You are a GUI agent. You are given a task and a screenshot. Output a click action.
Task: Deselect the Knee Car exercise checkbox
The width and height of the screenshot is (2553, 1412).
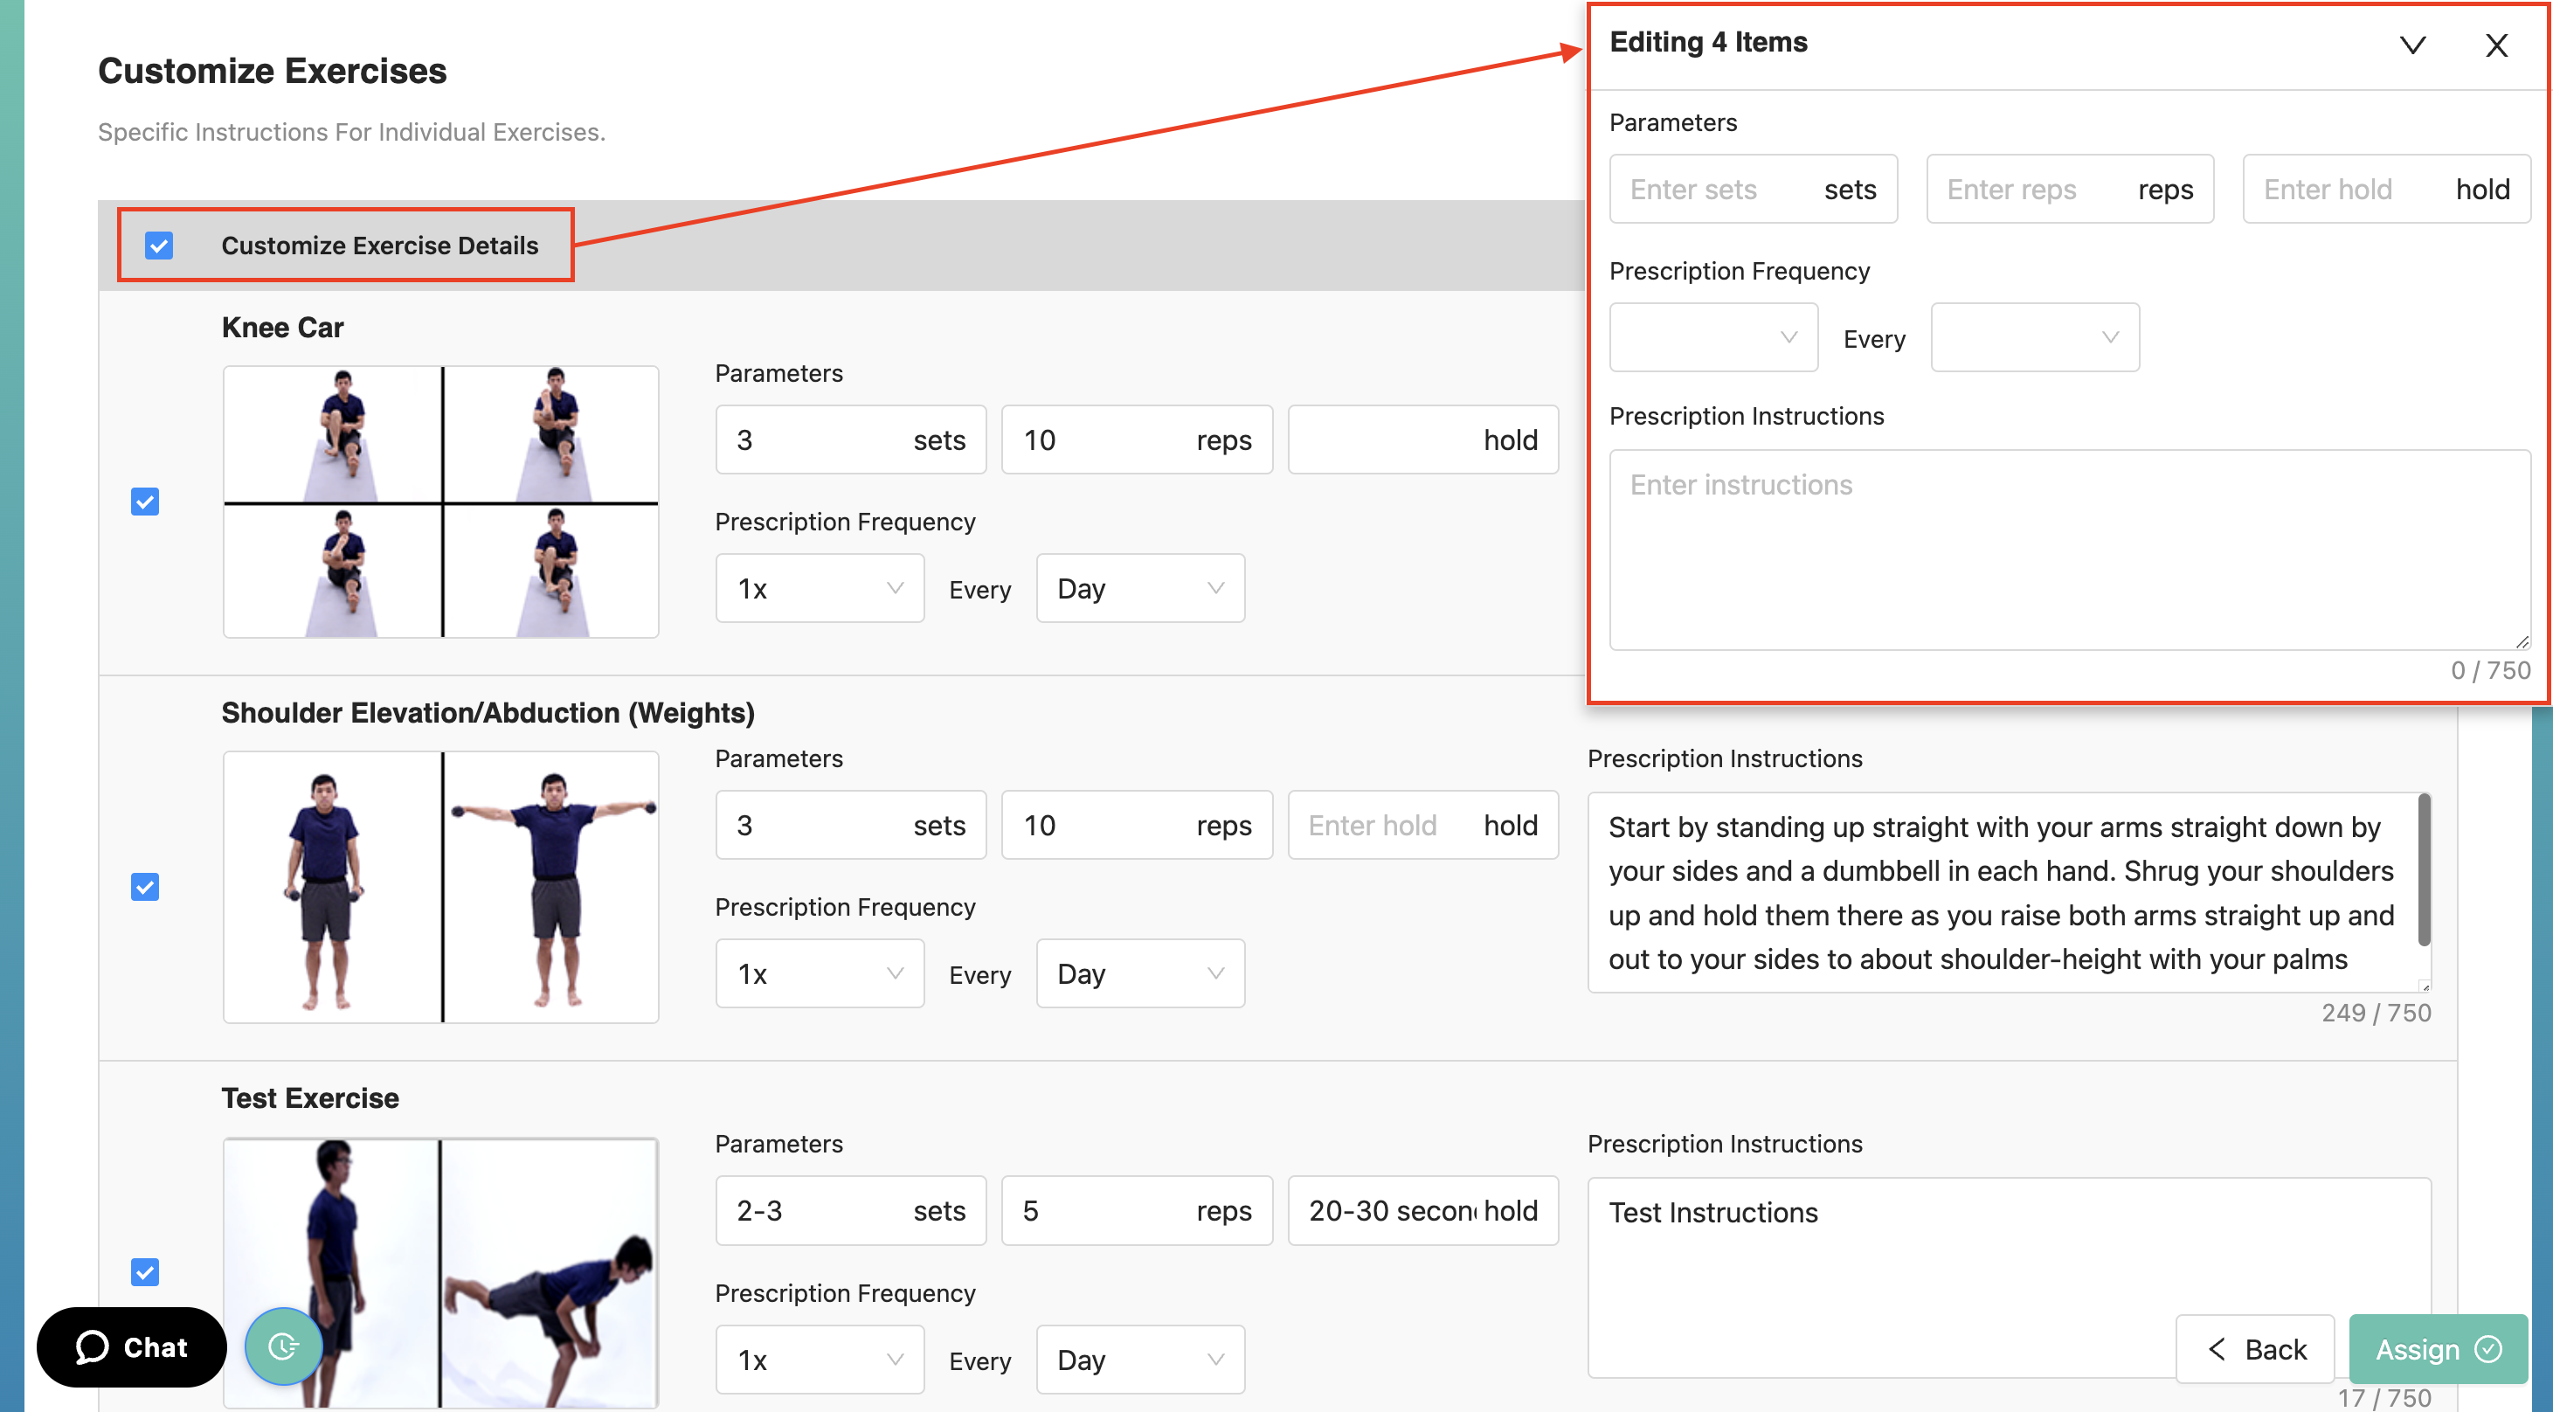(x=145, y=502)
